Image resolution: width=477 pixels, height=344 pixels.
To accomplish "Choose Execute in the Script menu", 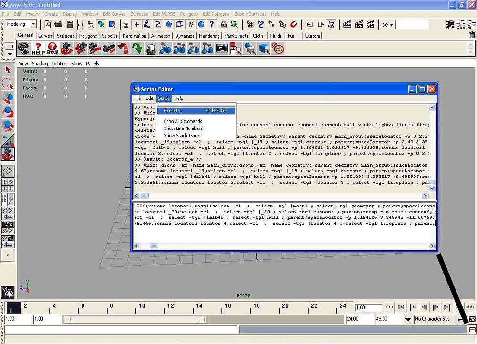I will coord(196,111).
